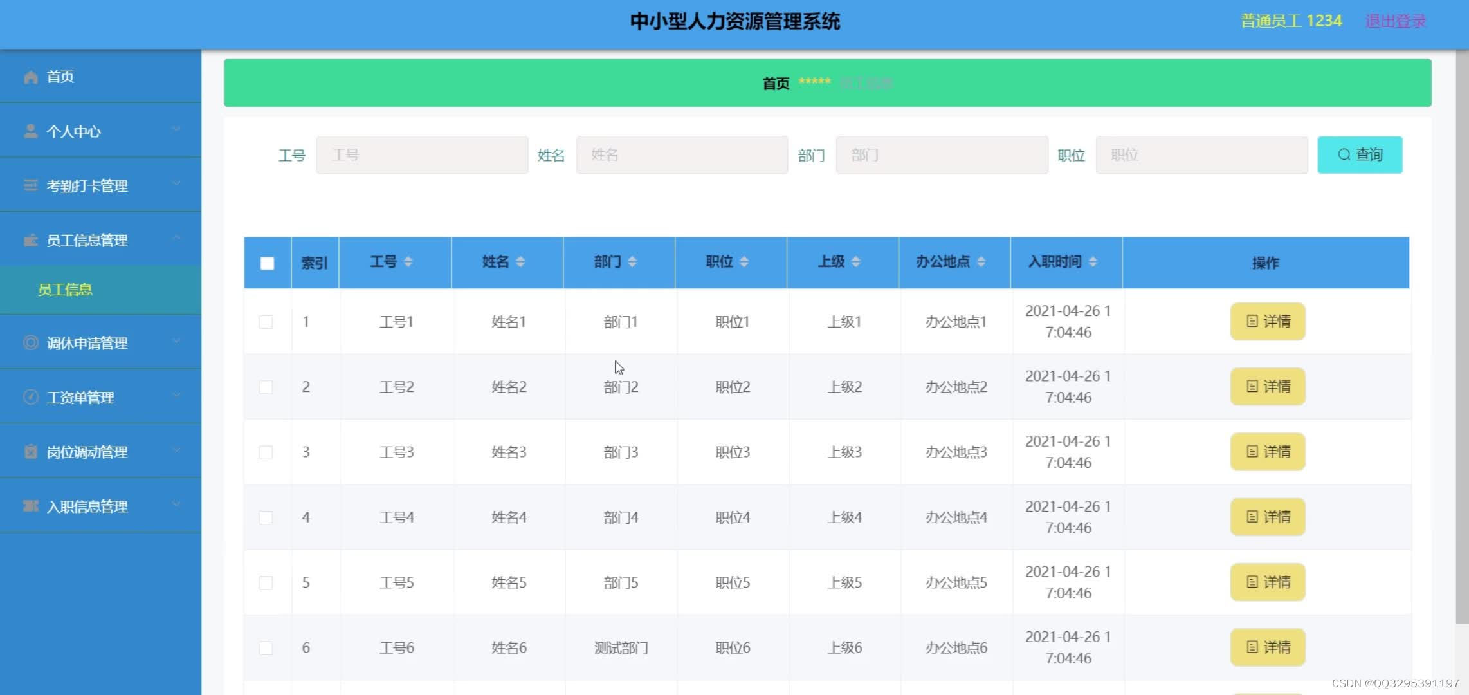Focus the 职位 search input field

(1201, 154)
